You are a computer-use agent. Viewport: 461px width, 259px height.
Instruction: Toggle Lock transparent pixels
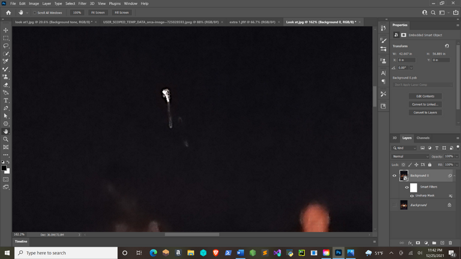(403, 165)
